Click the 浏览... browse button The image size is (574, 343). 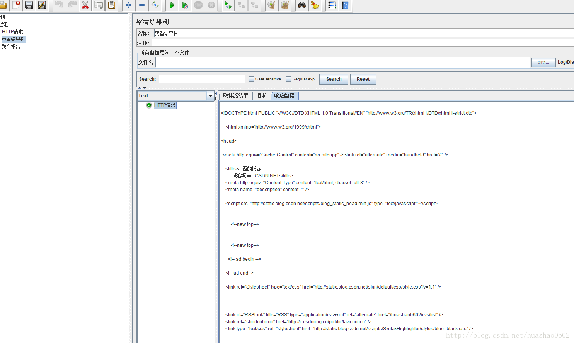click(543, 62)
